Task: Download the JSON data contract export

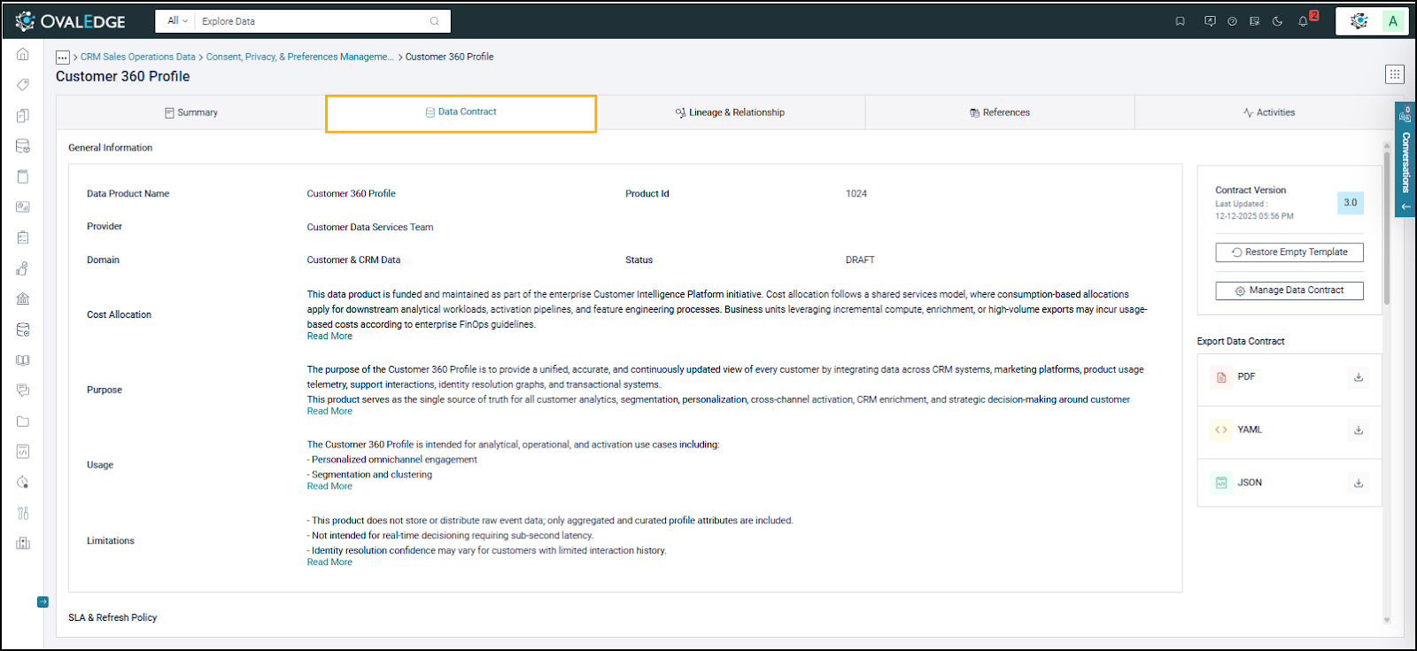Action: click(1358, 484)
